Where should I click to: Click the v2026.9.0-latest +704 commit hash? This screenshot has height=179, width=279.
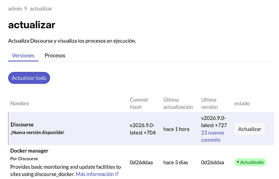[x=143, y=129]
